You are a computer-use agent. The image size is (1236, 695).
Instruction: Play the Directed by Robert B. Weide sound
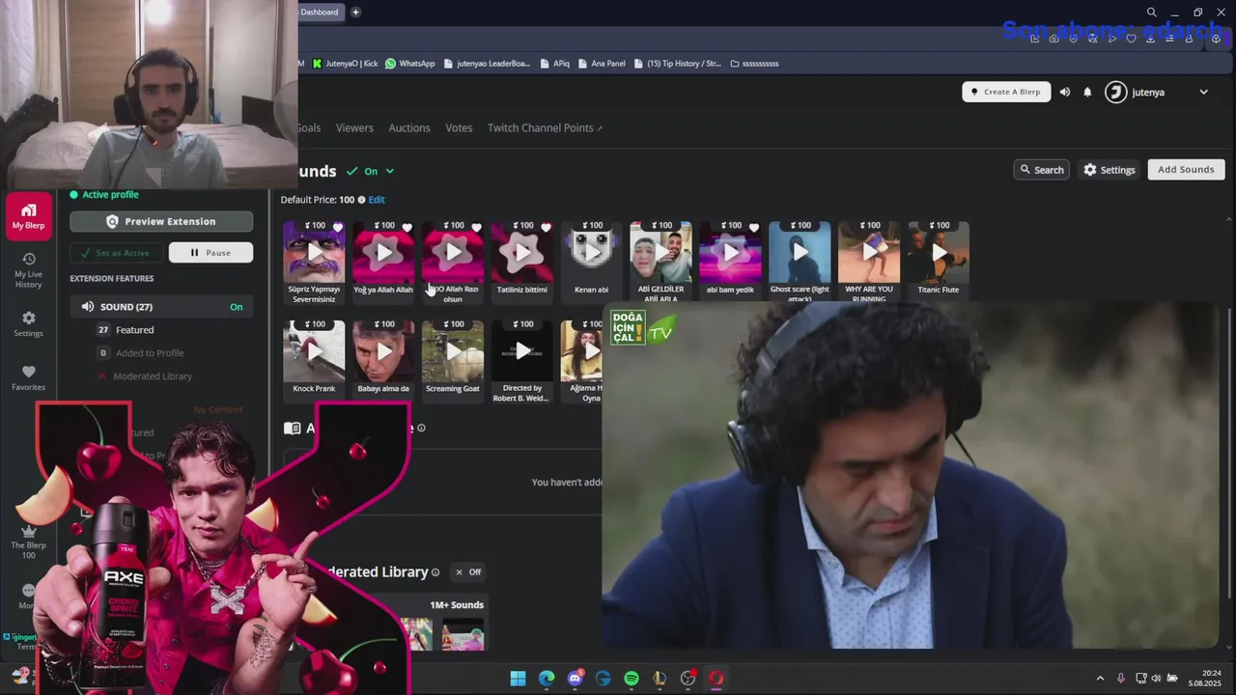pyautogui.click(x=522, y=351)
